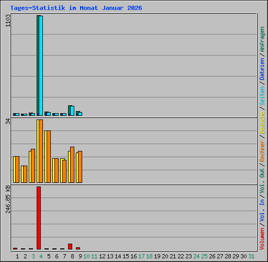The image size is (268, 262).
Task: Select the Dateien legend label
Action: 262,69
